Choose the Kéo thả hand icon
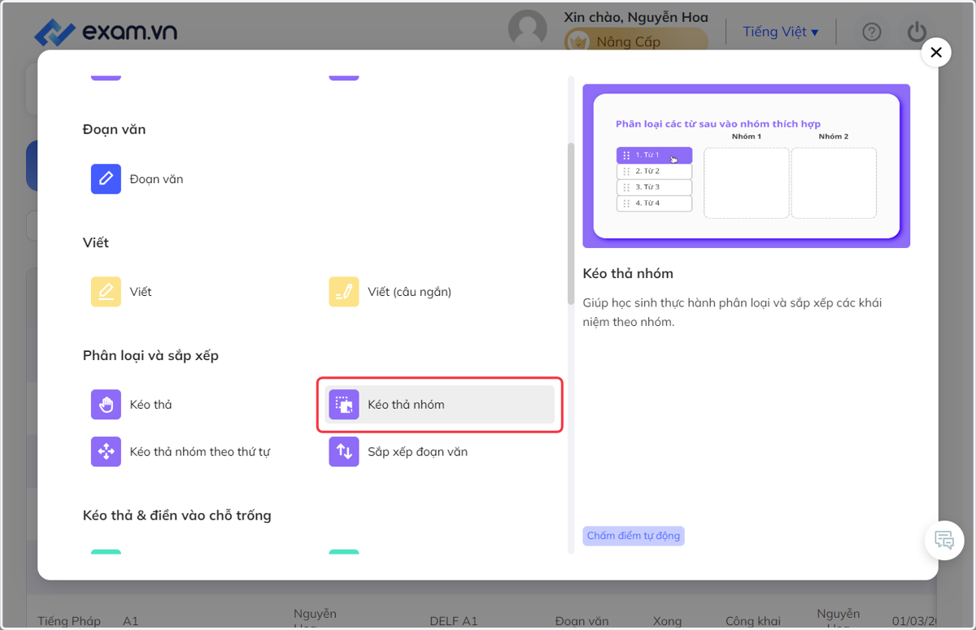Viewport: 976px width, 630px height. coord(106,404)
